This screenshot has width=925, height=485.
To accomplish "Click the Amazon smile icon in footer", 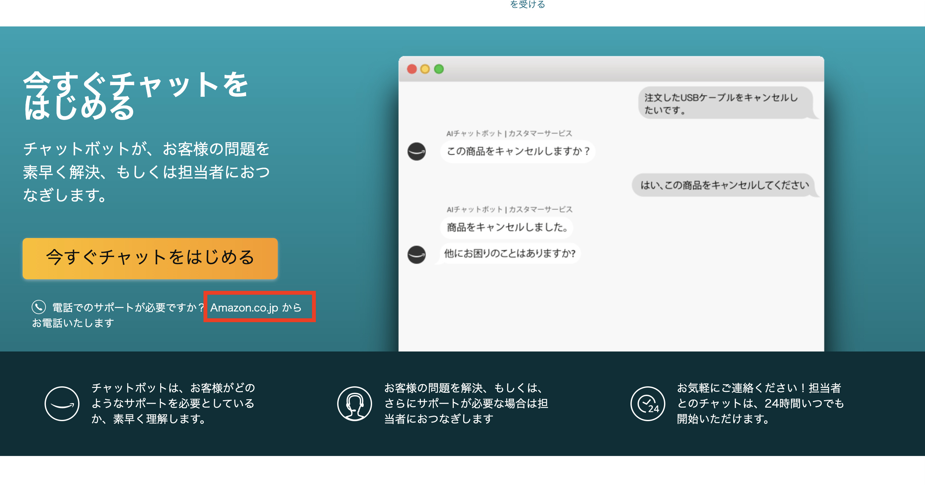I will (x=62, y=404).
